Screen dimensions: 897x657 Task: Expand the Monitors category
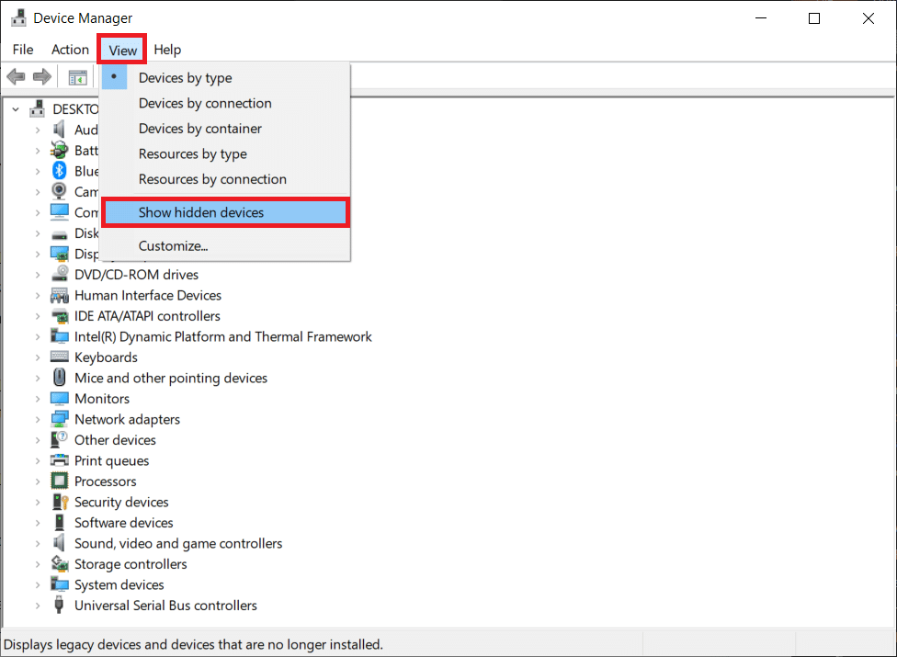click(x=38, y=399)
